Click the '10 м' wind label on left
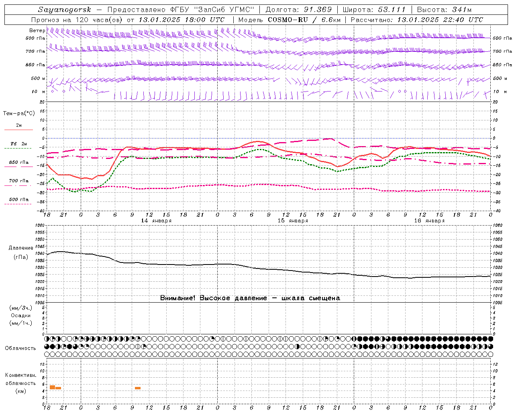The width and height of the screenshot is (514, 411). pyautogui.click(x=39, y=92)
